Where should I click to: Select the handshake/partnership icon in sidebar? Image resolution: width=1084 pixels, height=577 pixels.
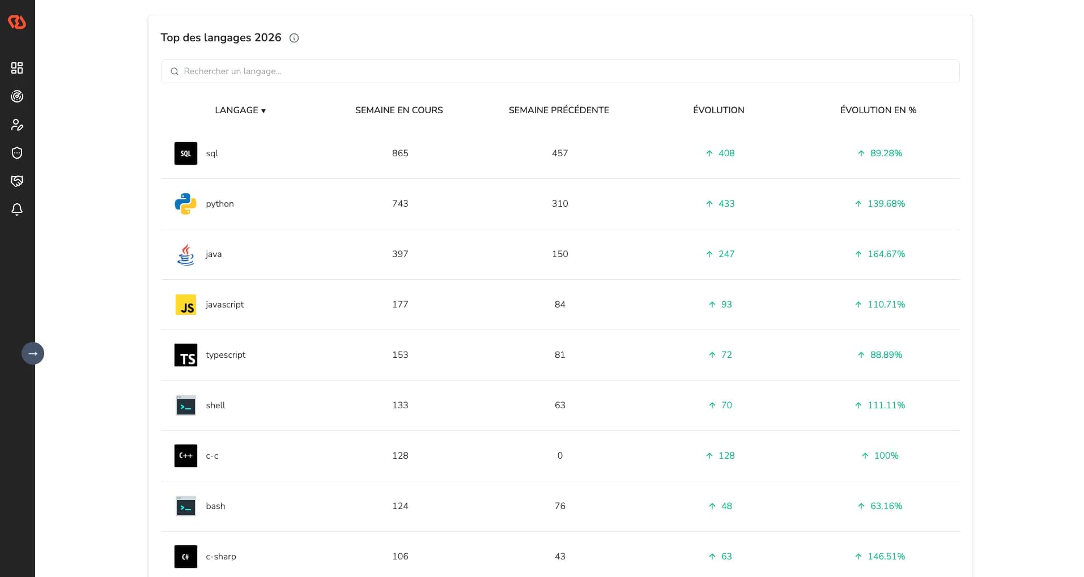pos(17,181)
